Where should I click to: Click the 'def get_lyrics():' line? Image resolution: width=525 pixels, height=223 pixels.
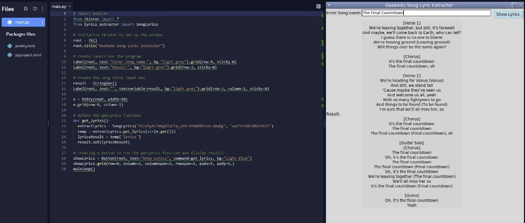91,120
